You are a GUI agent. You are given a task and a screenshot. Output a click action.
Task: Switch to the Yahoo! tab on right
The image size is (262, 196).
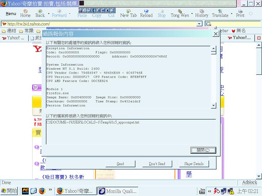click(x=239, y=38)
